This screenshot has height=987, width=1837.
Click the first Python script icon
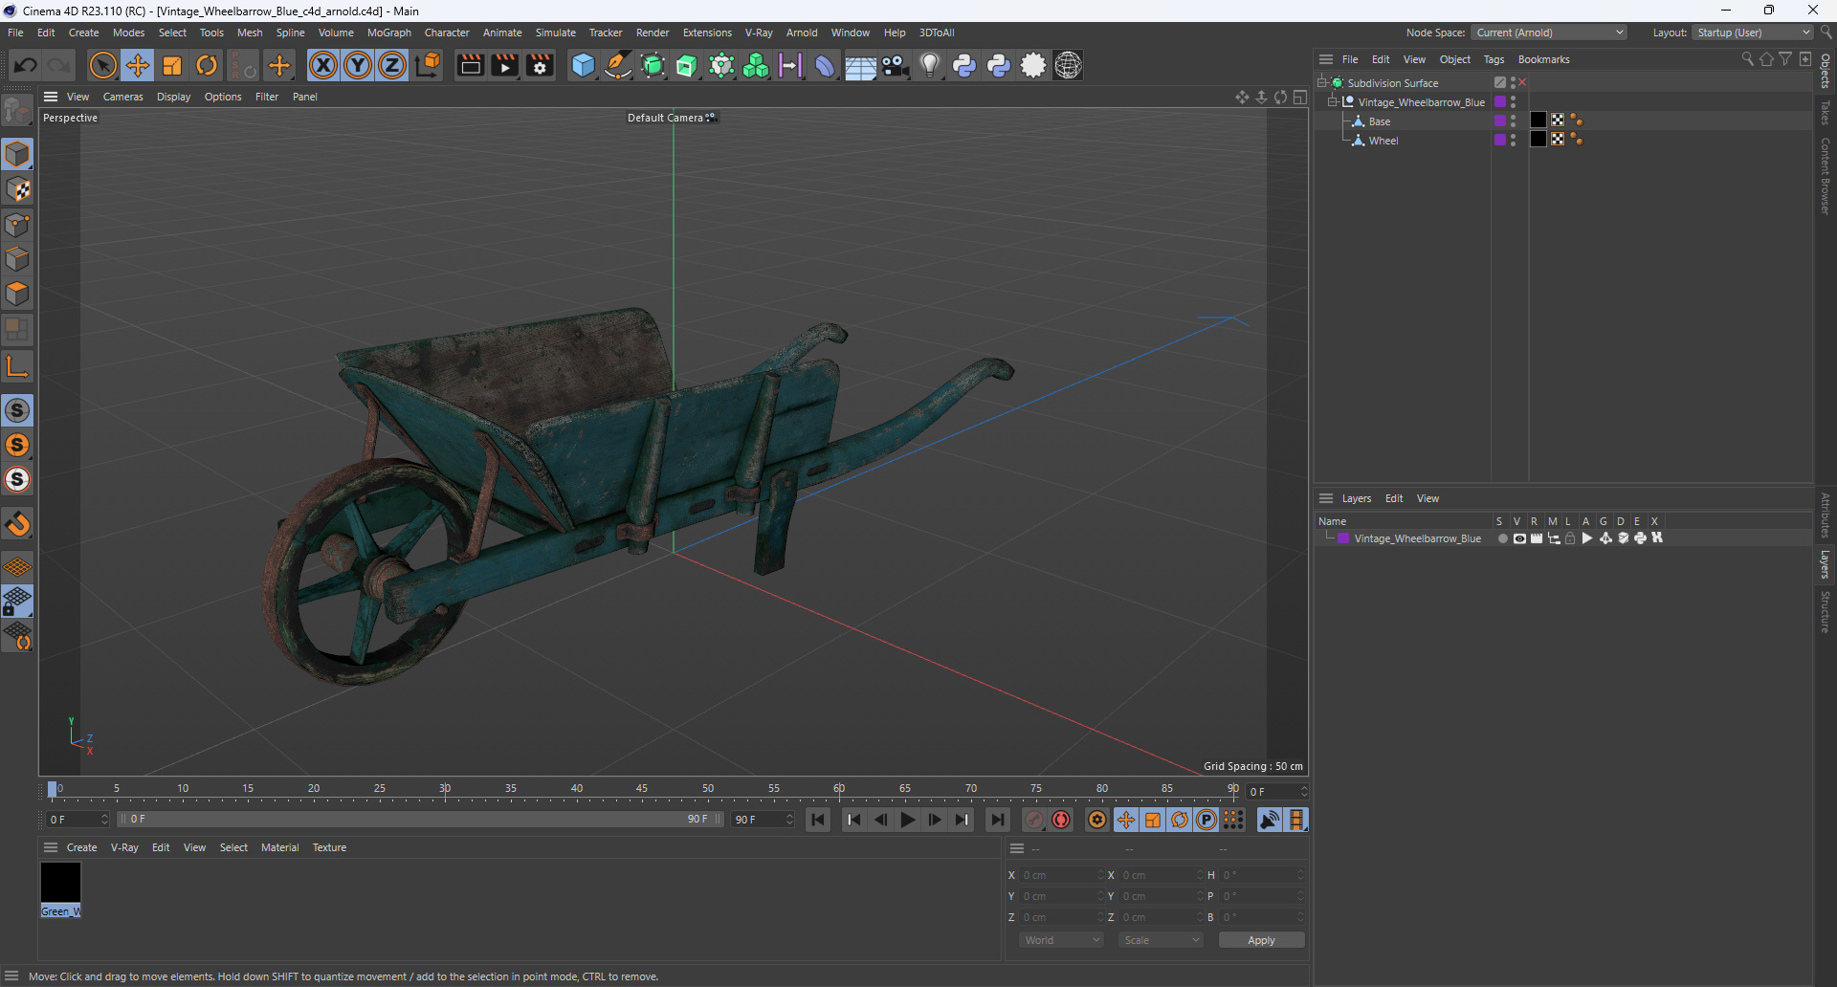pyautogui.click(x=964, y=65)
